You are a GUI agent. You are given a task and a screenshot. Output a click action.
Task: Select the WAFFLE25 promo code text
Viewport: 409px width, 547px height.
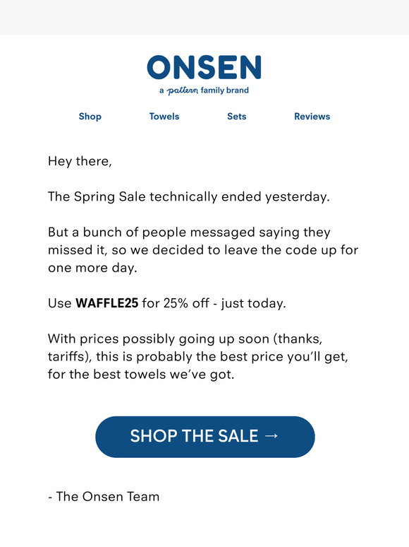pos(107,303)
